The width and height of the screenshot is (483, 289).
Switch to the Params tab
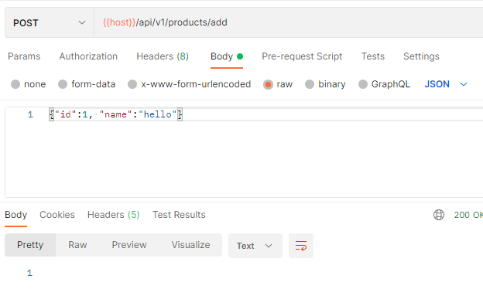pos(24,56)
